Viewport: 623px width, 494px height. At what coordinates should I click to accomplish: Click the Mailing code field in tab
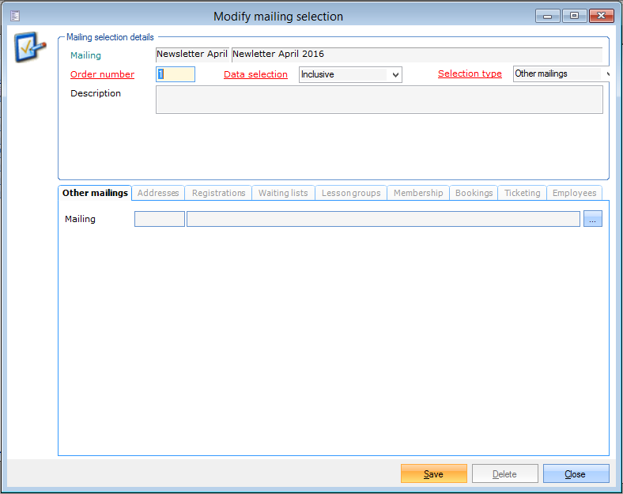(x=159, y=219)
